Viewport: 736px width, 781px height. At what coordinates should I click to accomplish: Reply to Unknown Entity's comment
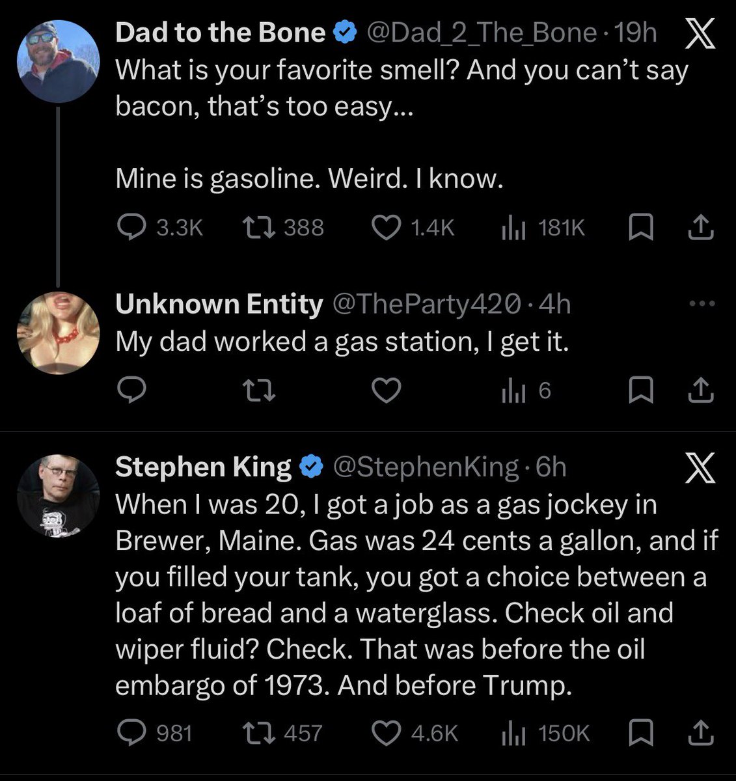[132, 390]
